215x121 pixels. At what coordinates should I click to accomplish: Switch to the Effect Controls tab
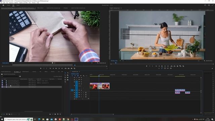point(40,8)
